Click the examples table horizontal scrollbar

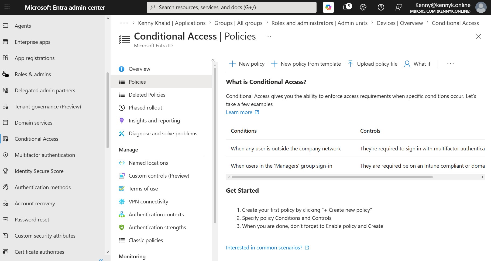tap(332, 177)
